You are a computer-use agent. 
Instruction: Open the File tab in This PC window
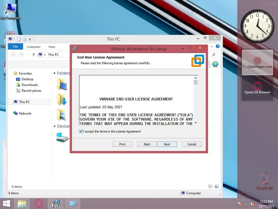point(15,47)
